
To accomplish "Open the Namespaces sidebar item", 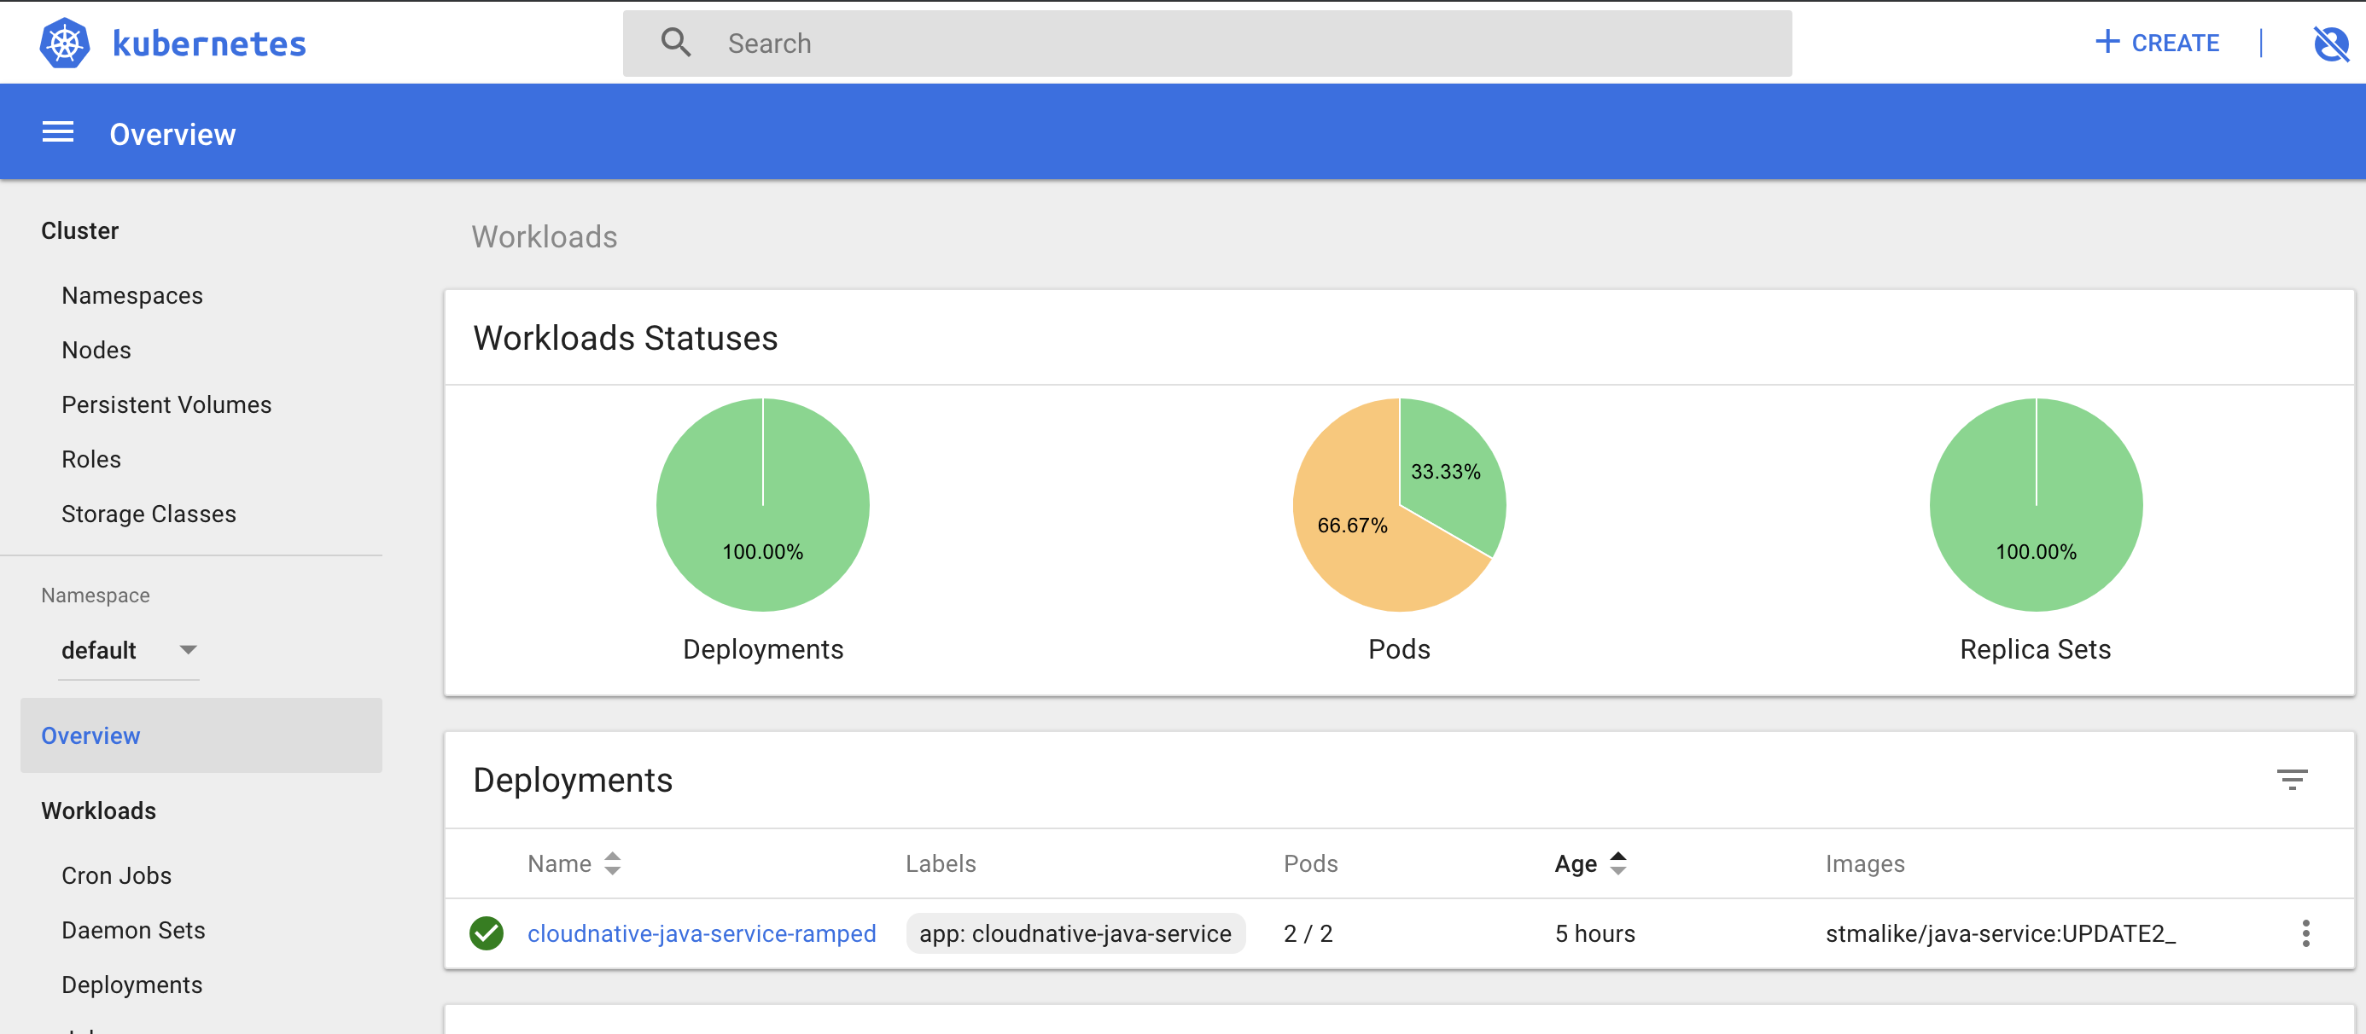I will coord(132,296).
